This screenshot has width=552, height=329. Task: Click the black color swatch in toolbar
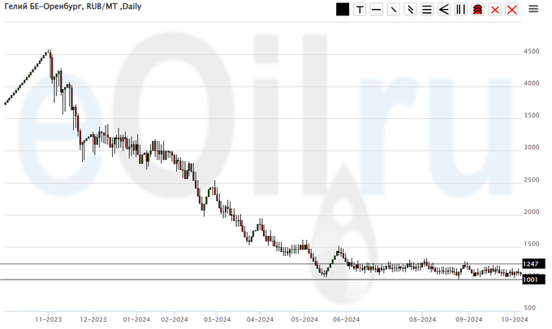coord(343,10)
